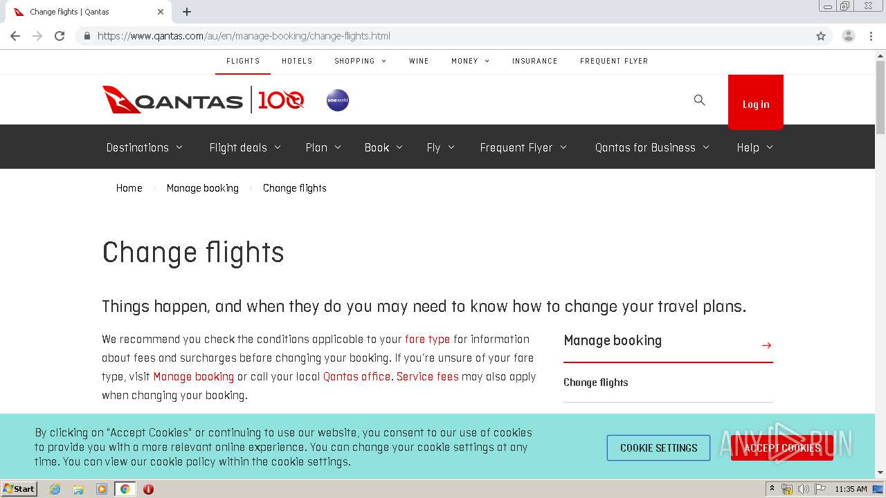886x498 pixels.
Task: Expand the Frequent Flyer dark-bar menu
Action: [x=523, y=147]
